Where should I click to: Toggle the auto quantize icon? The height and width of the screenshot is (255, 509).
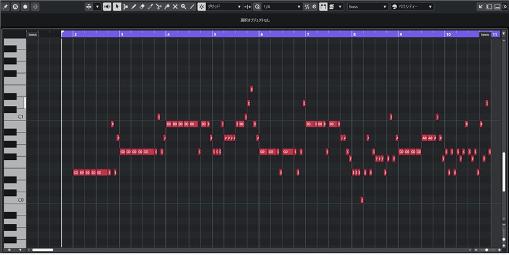pos(314,6)
